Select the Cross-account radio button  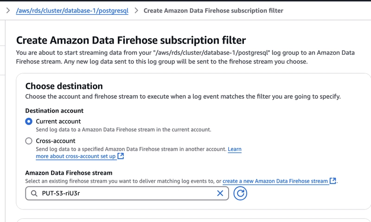(29, 141)
